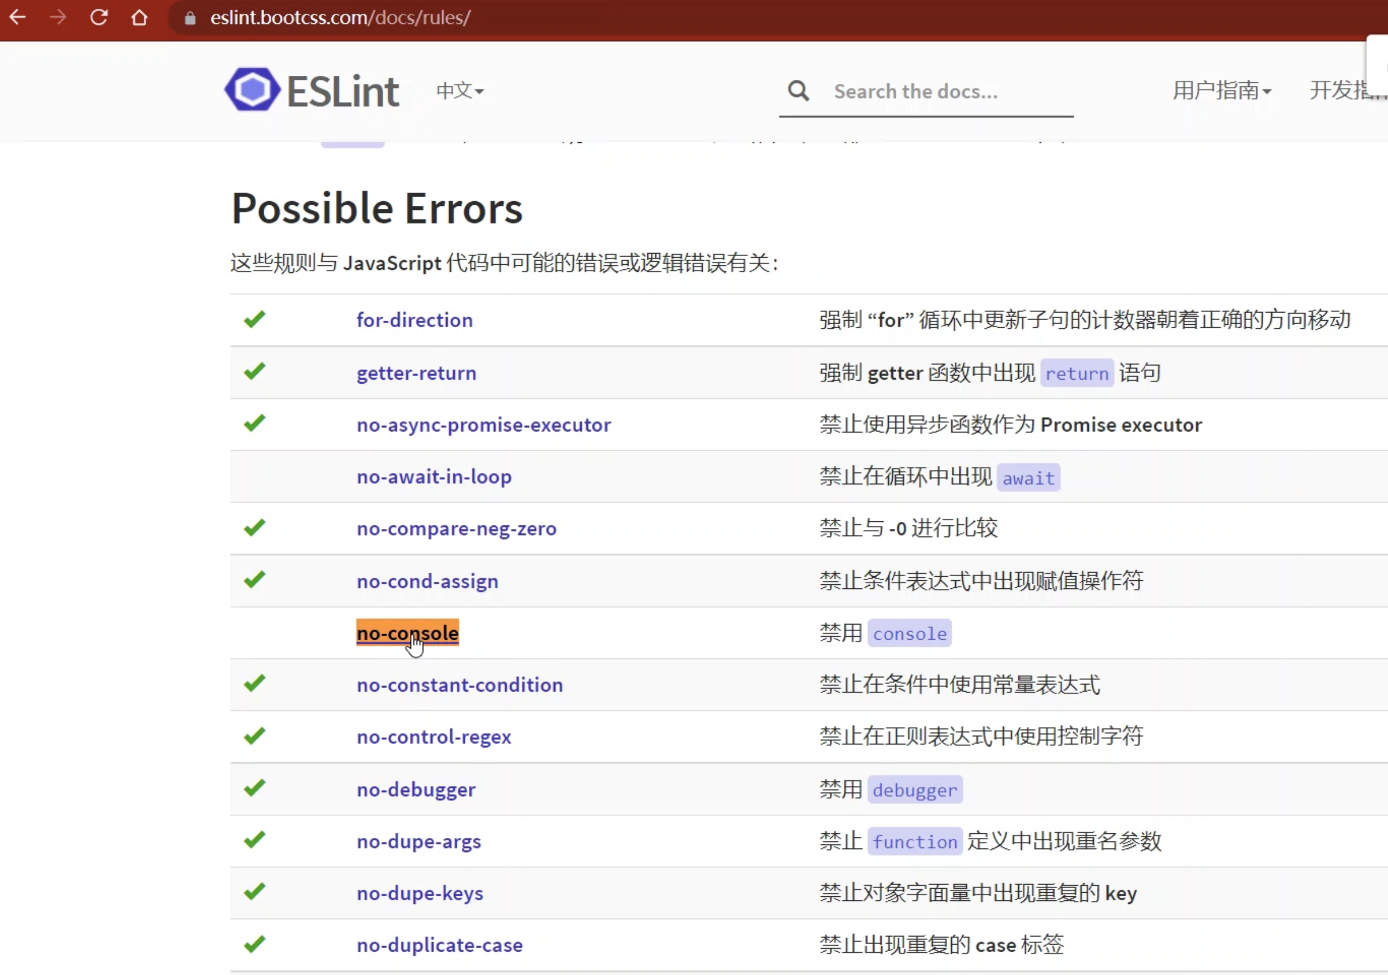Screen dimensions: 1388x975
Task: Click the padlock site security icon
Action: [x=190, y=18]
